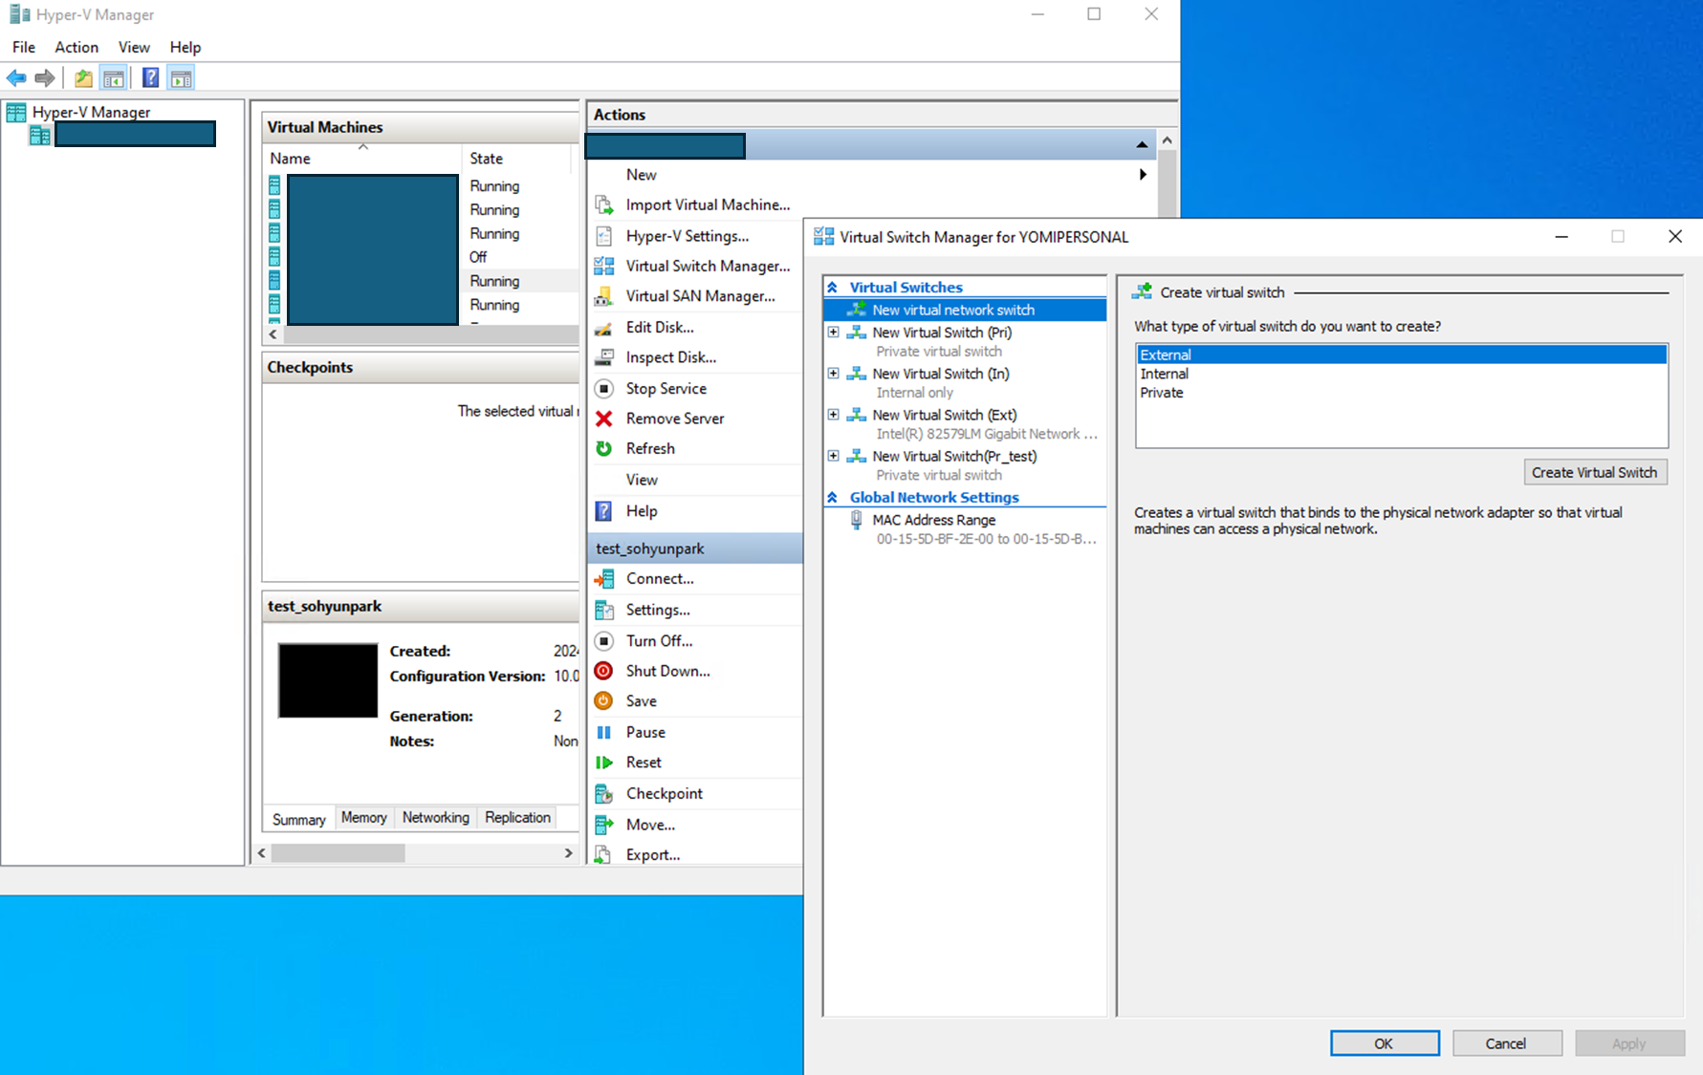Click the Virtual Machines list scroll left arrow
The height and width of the screenshot is (1075, 1703).
[x=273, y=334]
